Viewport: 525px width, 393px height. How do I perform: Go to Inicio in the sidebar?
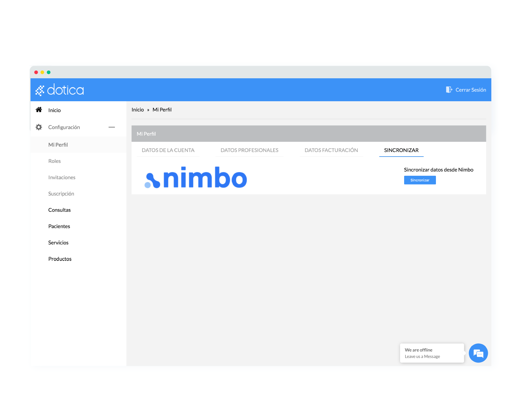coord(54,110)
